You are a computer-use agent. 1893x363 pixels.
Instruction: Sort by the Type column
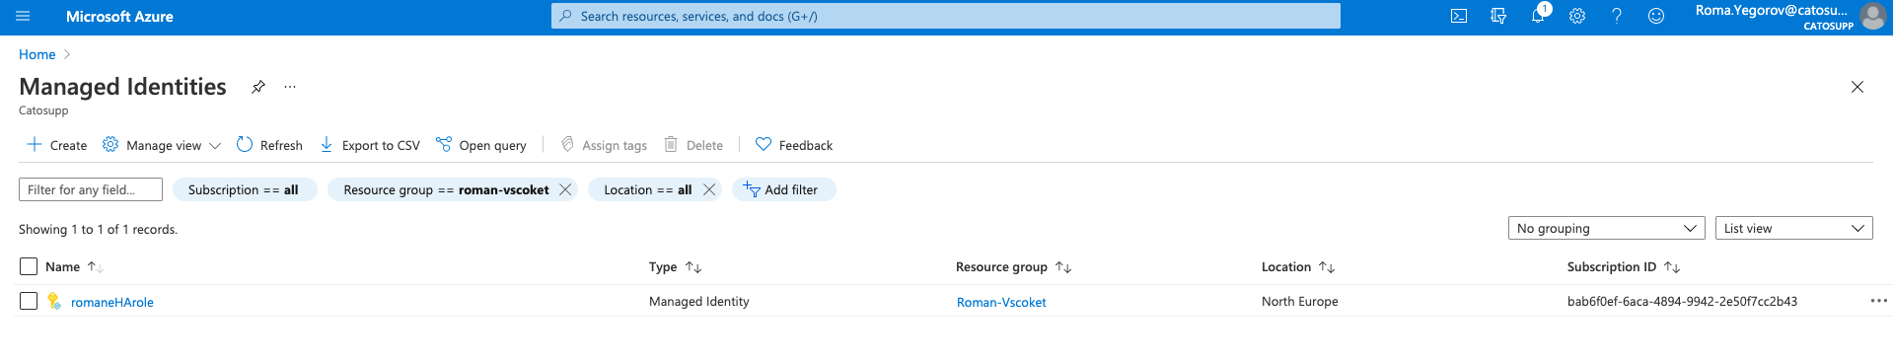tap(675, 266)
